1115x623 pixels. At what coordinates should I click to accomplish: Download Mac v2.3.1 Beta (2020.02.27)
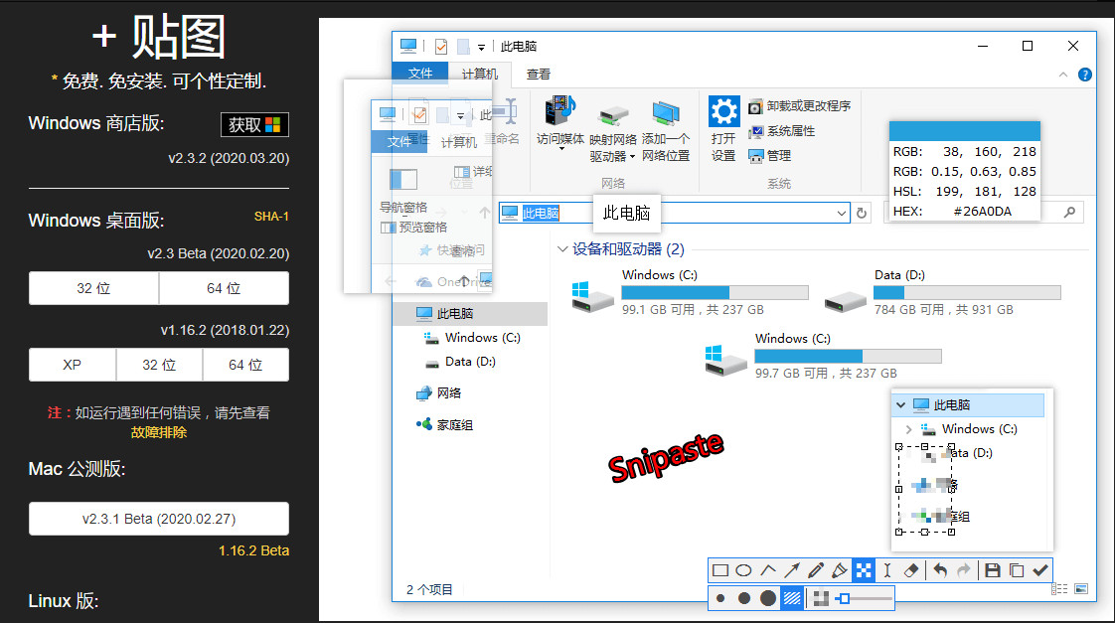click(x=159, y=519)
